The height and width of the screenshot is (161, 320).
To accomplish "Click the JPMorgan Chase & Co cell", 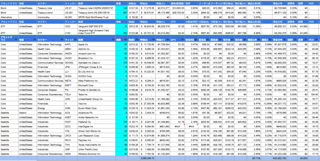I will pos(96,67).
